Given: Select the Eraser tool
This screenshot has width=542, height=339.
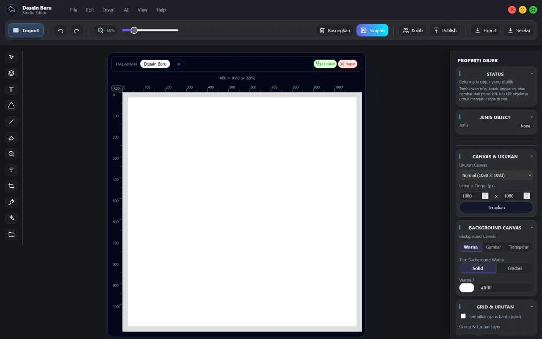Looking at the screenshot, I should click(11, 138).
